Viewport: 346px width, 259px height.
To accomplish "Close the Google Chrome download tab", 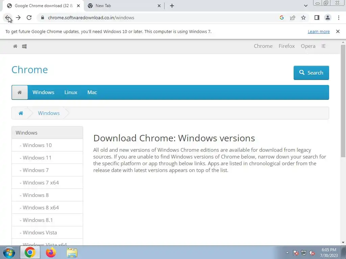I will click(78, 6).
